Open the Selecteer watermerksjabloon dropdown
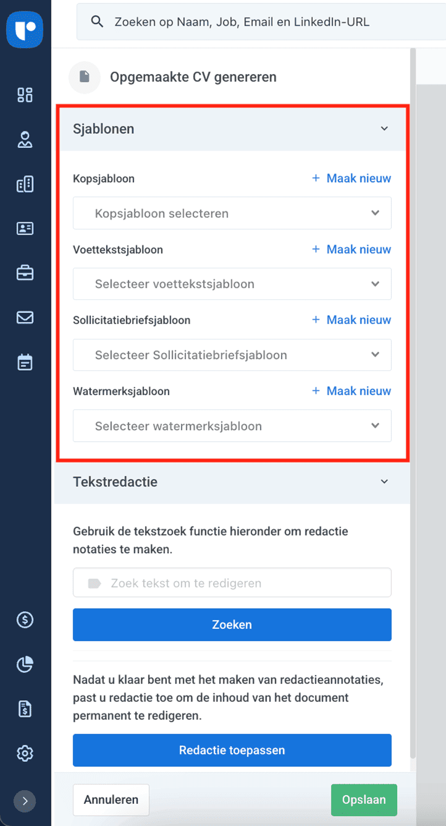Image resolution: width=446 pixels, height=826 pixels. [232, 426]
